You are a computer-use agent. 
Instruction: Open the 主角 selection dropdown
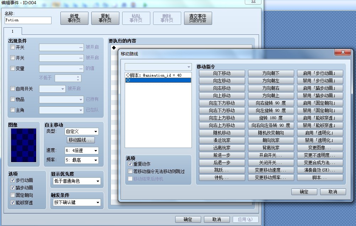[x=61, y=110]
